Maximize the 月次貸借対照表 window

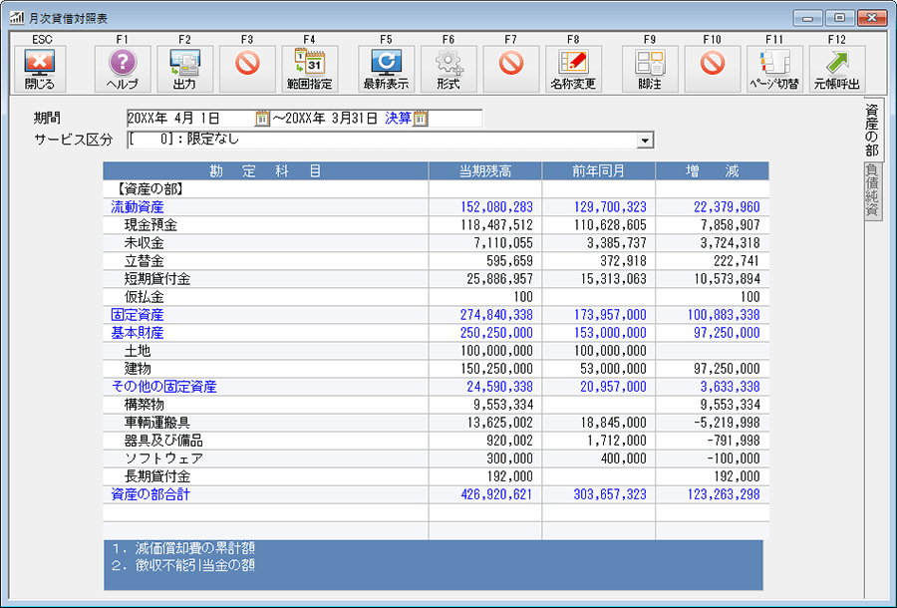(839, 18)
